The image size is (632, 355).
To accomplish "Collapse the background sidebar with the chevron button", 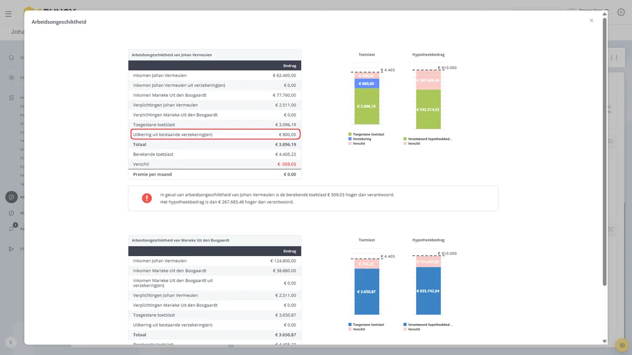I will (x=11, y=342).
